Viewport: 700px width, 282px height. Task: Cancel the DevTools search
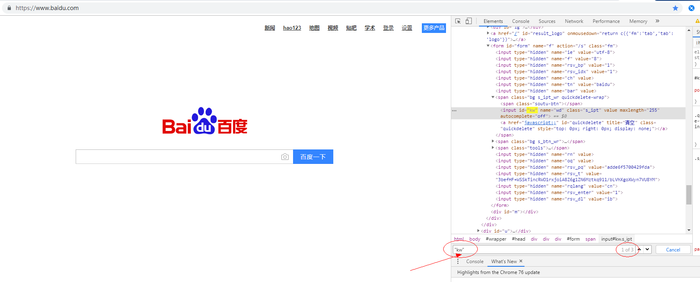[x=673, y=249]
